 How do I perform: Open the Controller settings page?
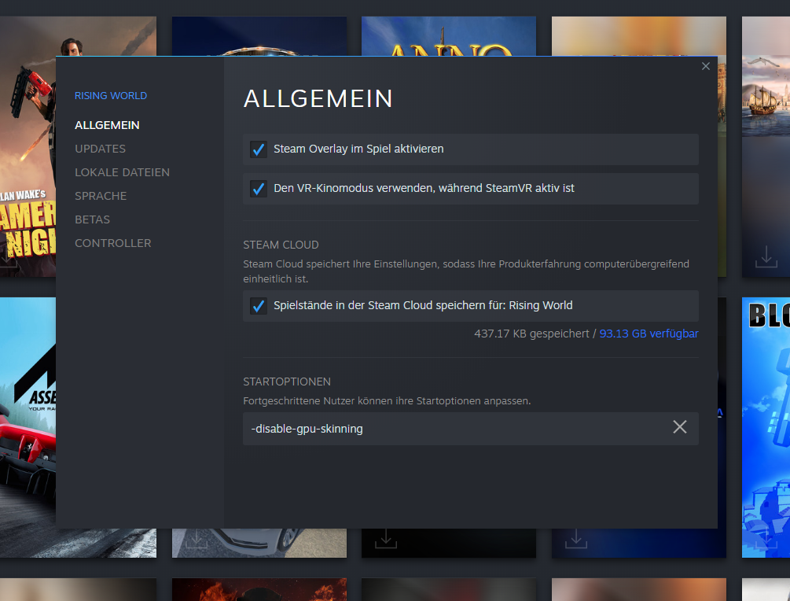click(112, 243)
